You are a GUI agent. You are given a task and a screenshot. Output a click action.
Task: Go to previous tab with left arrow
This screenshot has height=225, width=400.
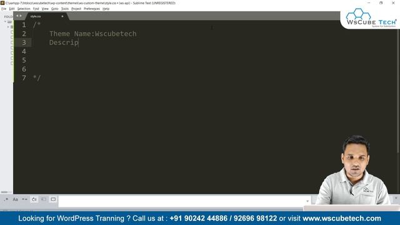(17, 16)
